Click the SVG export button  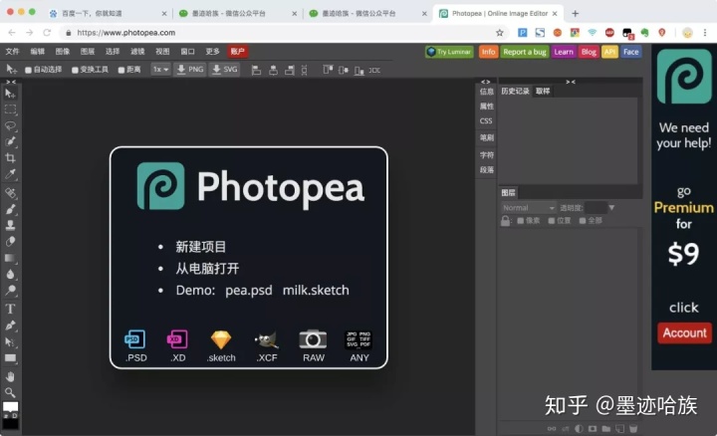[224, 70]
